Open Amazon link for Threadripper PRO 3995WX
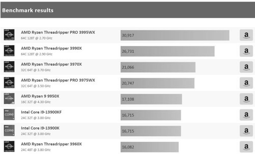The width and height of the screenshot is (255, 154). tap(246, 35)
